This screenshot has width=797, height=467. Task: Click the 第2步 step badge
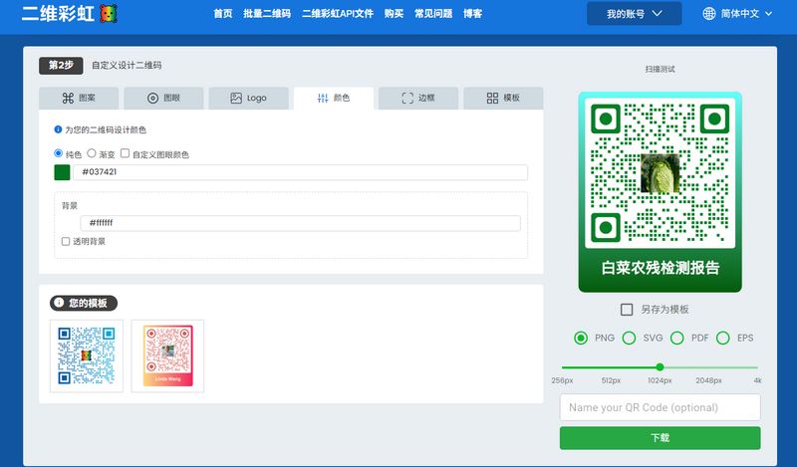(x=61, y=66)
